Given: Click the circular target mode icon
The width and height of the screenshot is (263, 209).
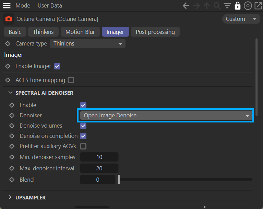Looking at the screenshot, I should coord(248,6).
